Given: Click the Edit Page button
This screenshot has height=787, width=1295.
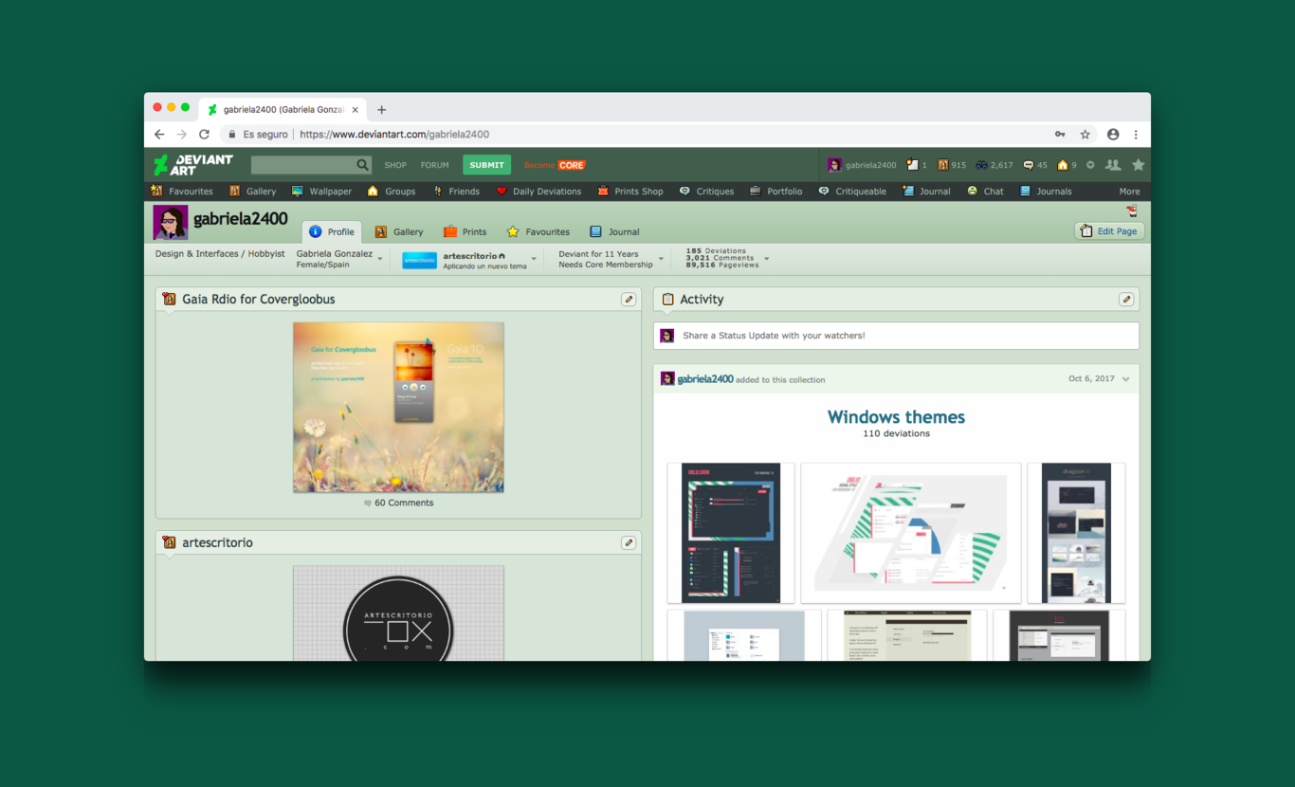Looking at the screenshot, I should click(x=1109, y=231).
